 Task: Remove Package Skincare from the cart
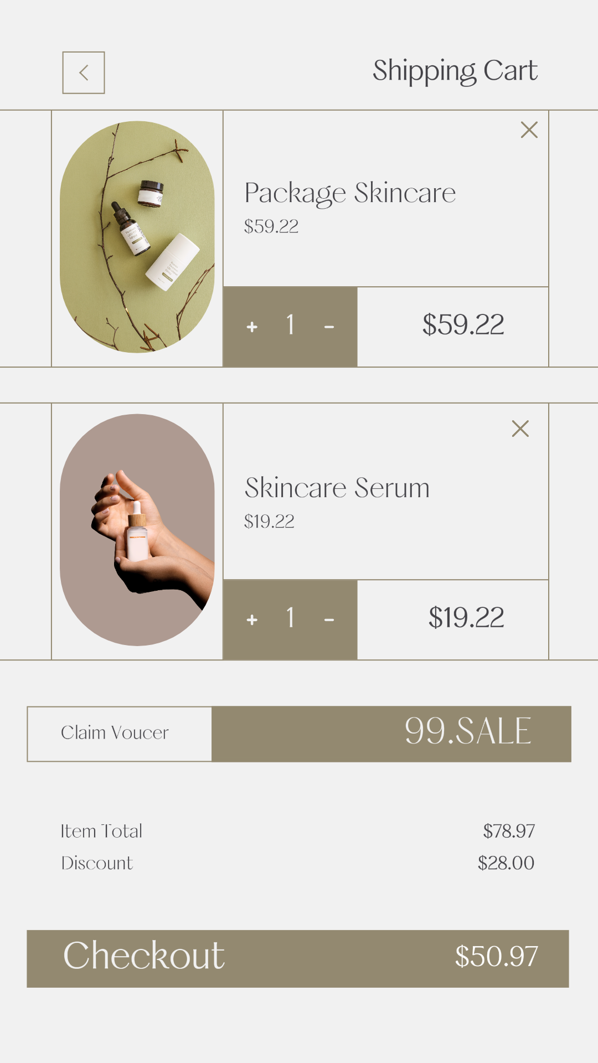(x=529, y=130)
